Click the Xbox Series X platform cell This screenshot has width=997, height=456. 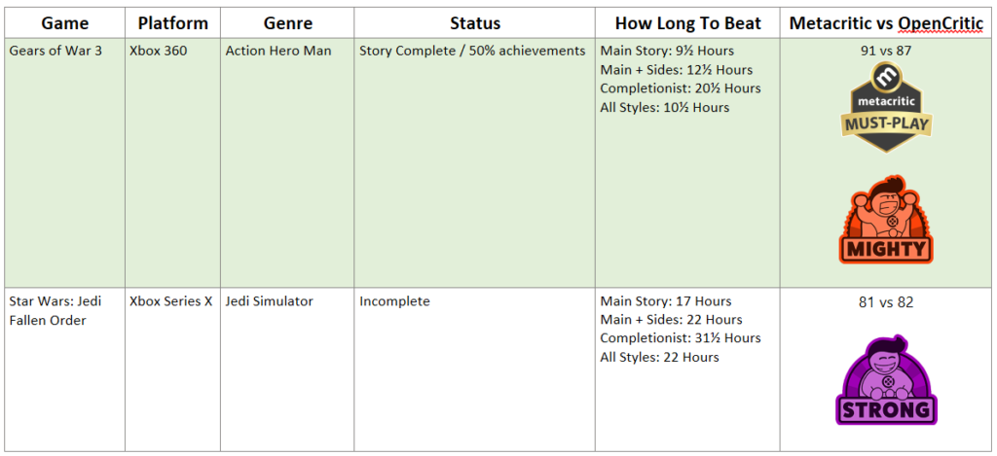tap(171, 301)
